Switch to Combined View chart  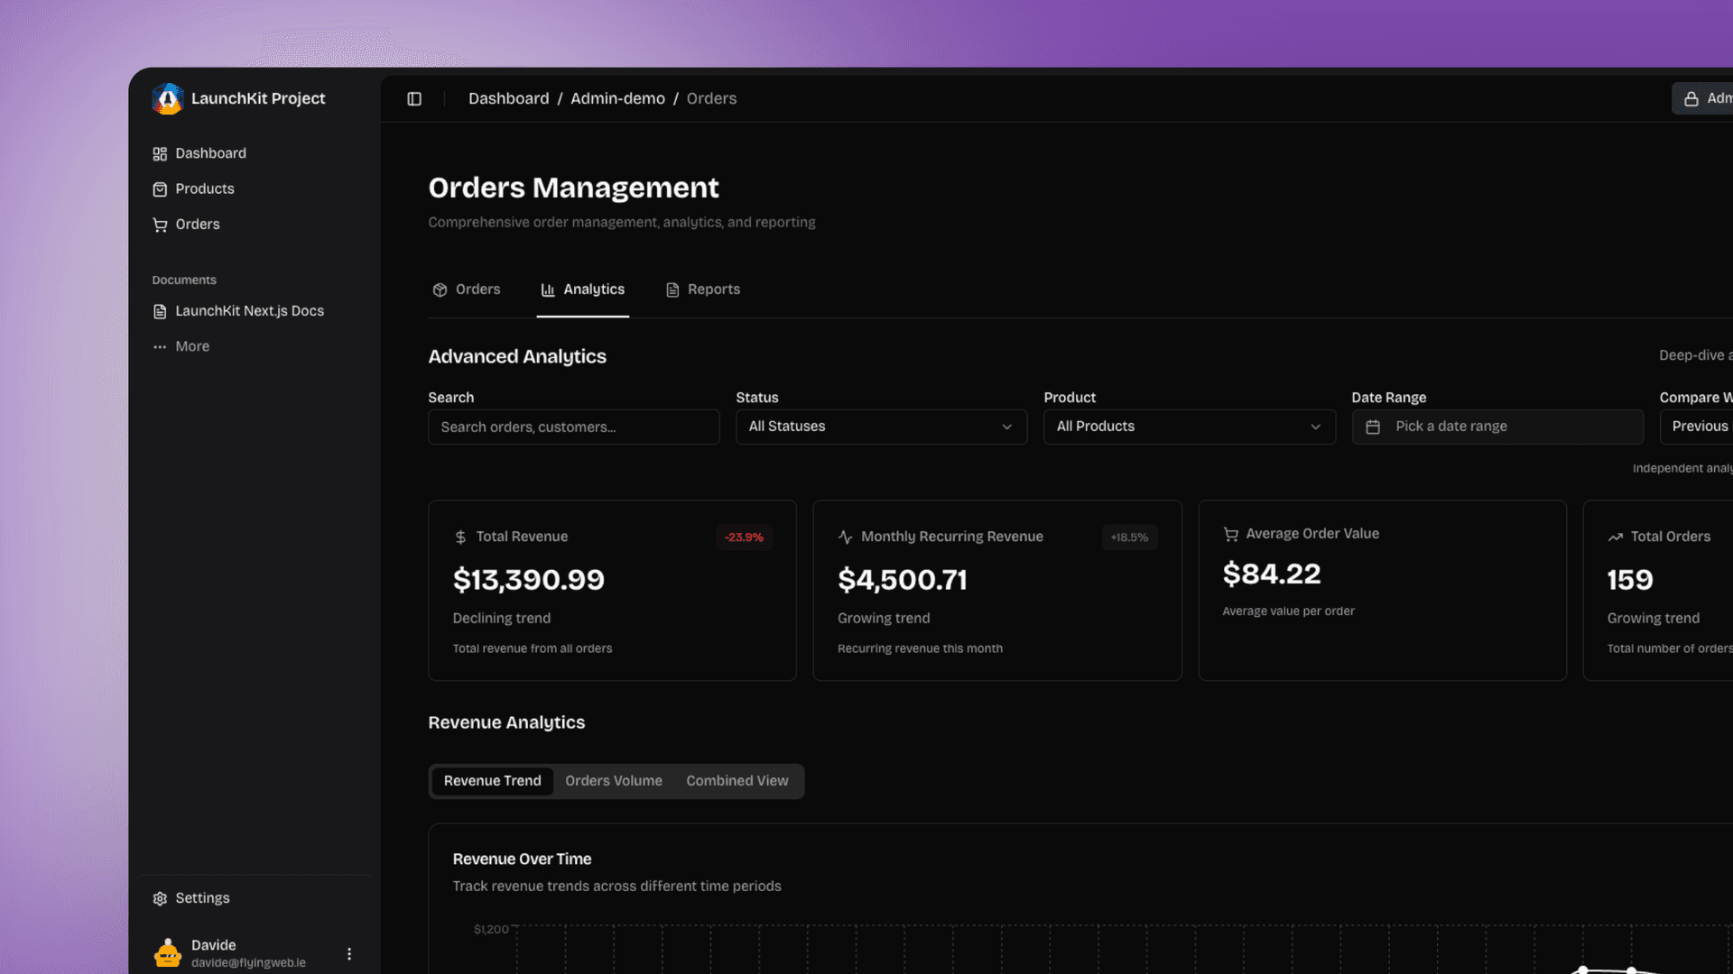click(737, 781)
